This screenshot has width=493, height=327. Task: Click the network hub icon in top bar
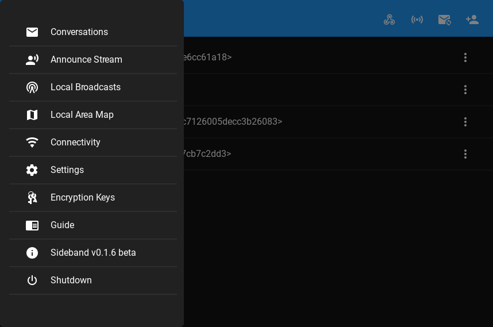coord(390,20)
